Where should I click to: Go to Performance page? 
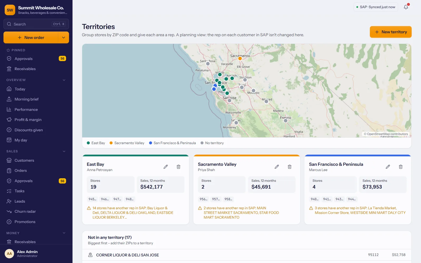pos(36,109)
